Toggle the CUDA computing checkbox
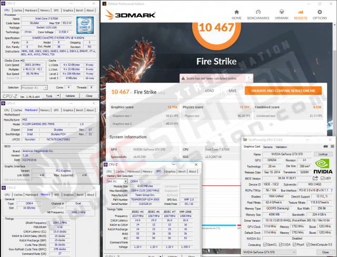The width and height of the screenshot is (337, 257). [282, 245]
